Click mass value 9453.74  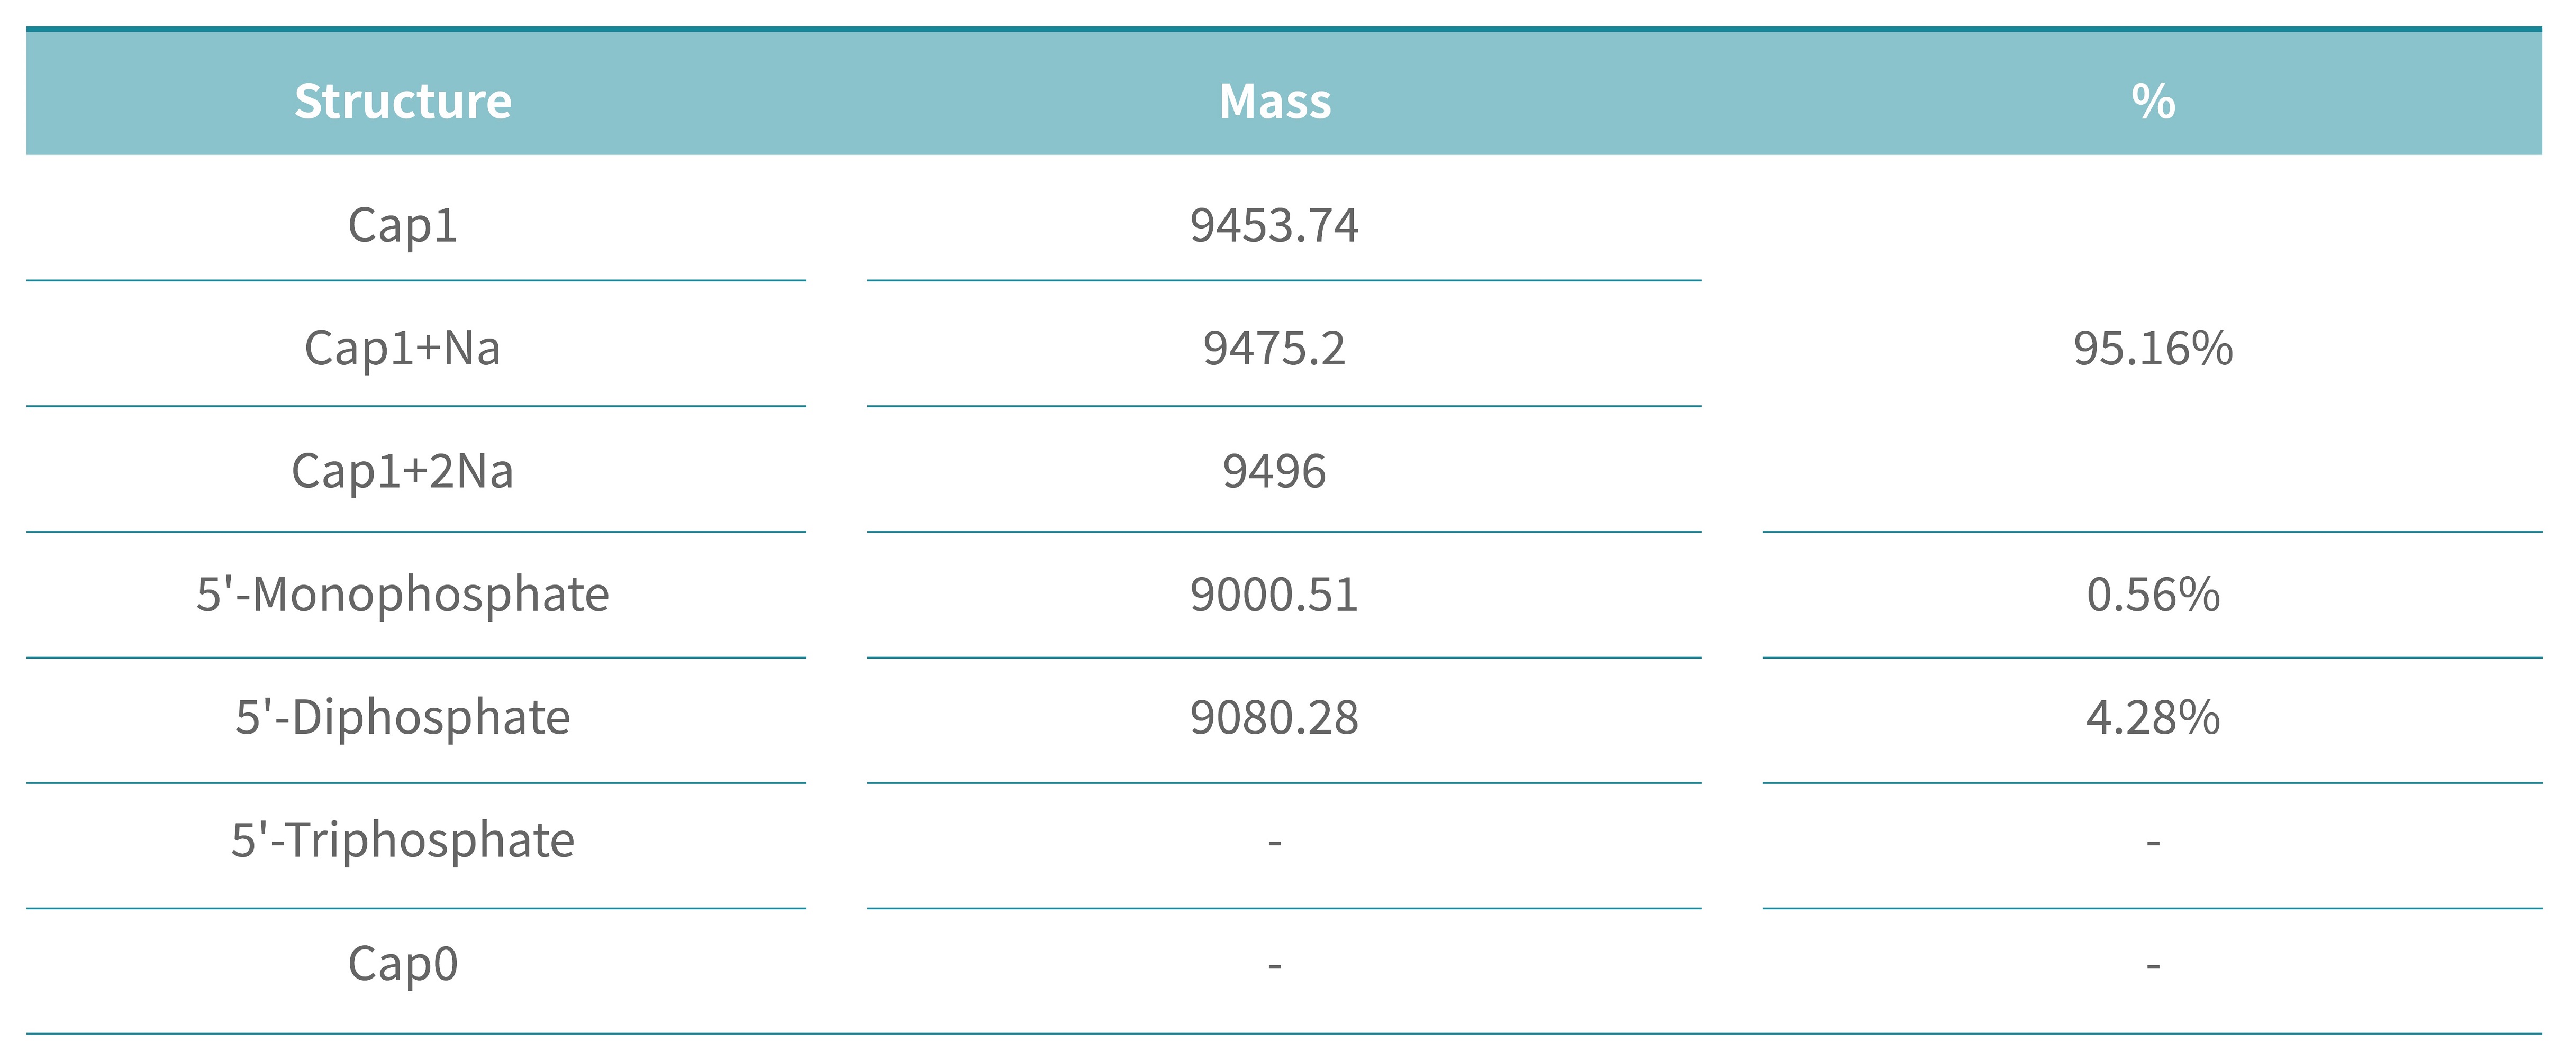pyautogui.click(x=1275, y=225)
